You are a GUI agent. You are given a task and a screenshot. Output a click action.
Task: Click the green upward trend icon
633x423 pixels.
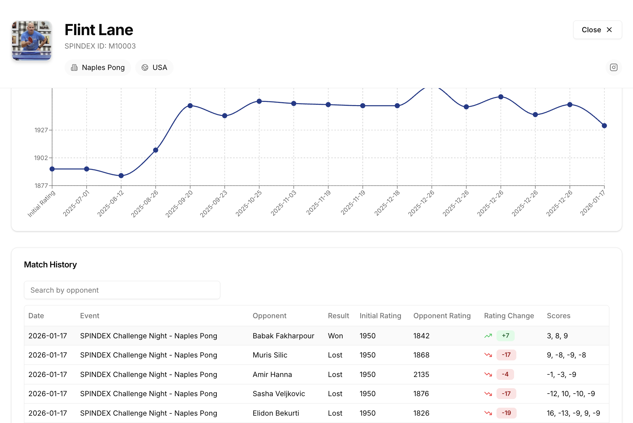[488, 336]
